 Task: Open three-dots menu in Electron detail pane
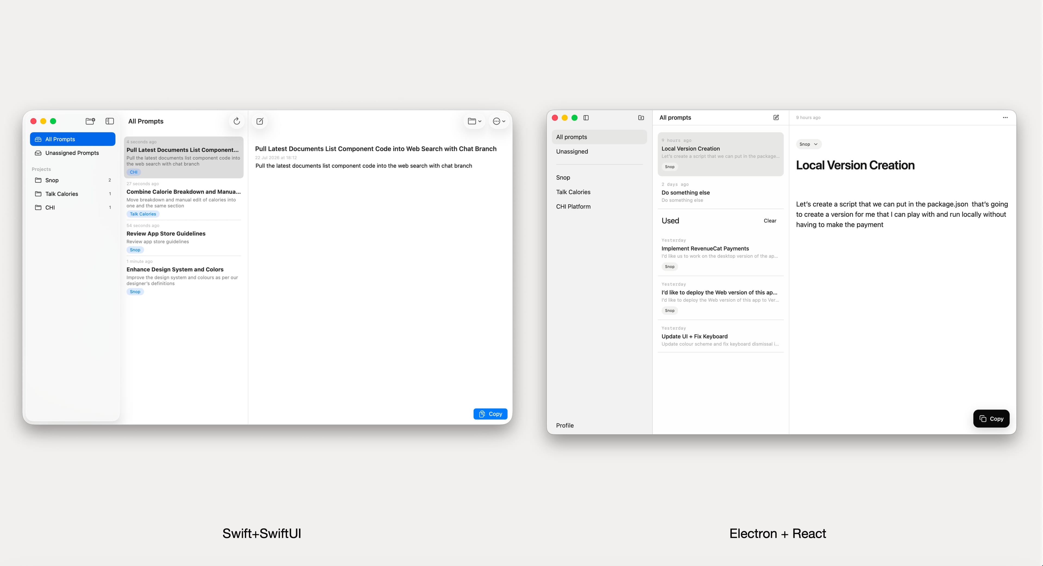click(1005, 118)
